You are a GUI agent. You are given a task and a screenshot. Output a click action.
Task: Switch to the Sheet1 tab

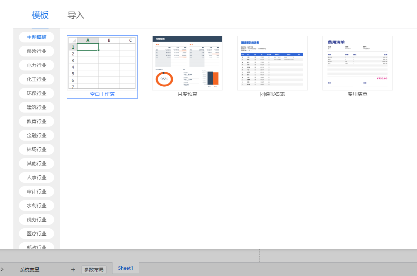[126, 268]
